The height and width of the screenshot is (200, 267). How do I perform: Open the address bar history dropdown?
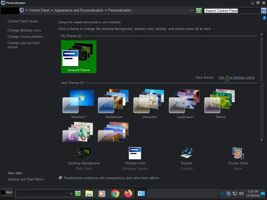(x=192, y=10)
